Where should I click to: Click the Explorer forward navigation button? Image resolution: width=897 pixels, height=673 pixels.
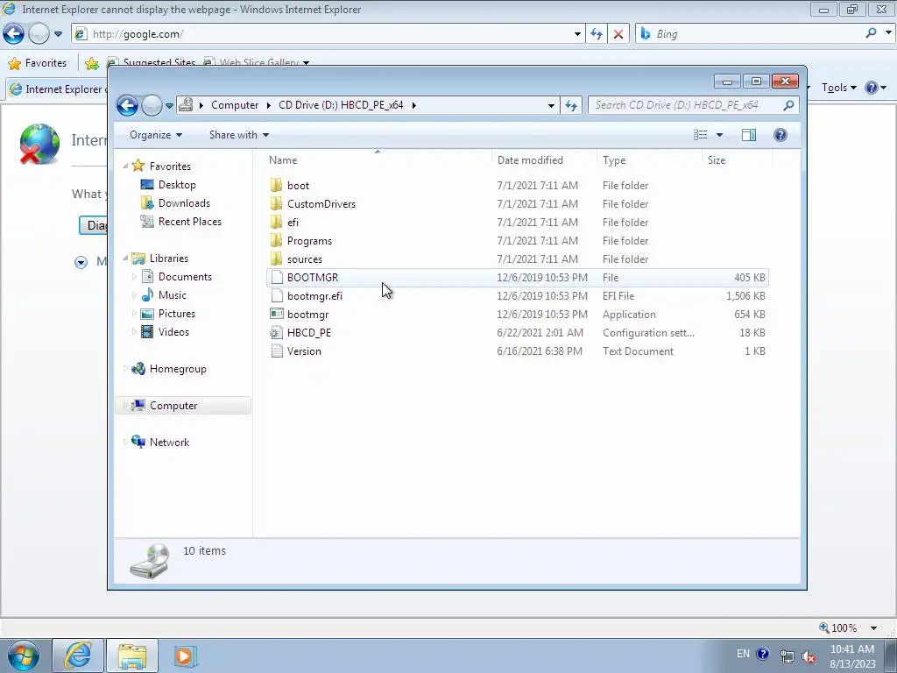pos(152,105)
